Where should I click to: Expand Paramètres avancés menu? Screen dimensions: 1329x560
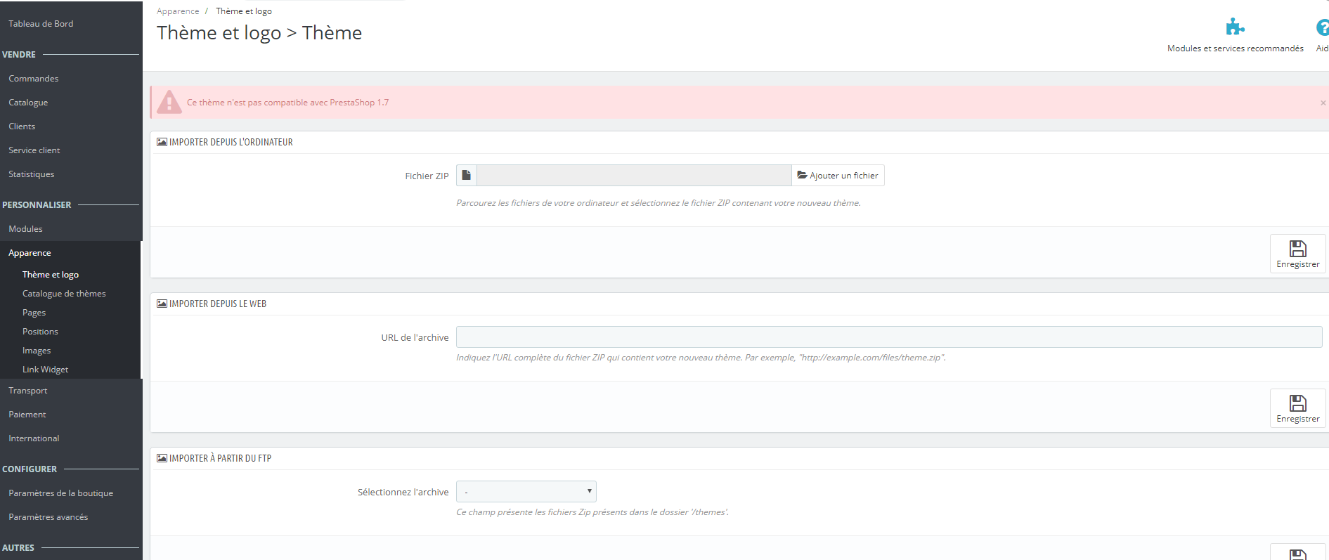(x=48, y=517)
